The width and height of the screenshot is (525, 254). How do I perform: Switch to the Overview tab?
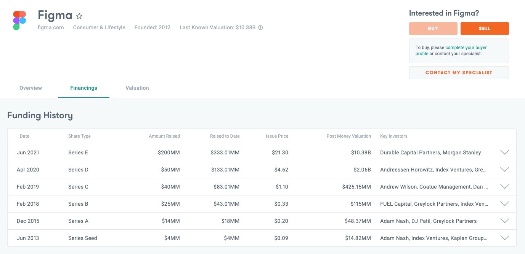(31, 88)
